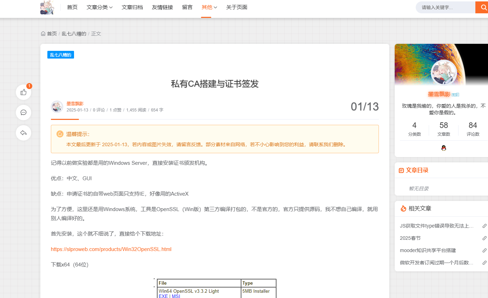Expand the 其他 dropdown menu
The width and height of the screenshot is (488, 298).
click(x=209, y=7)
